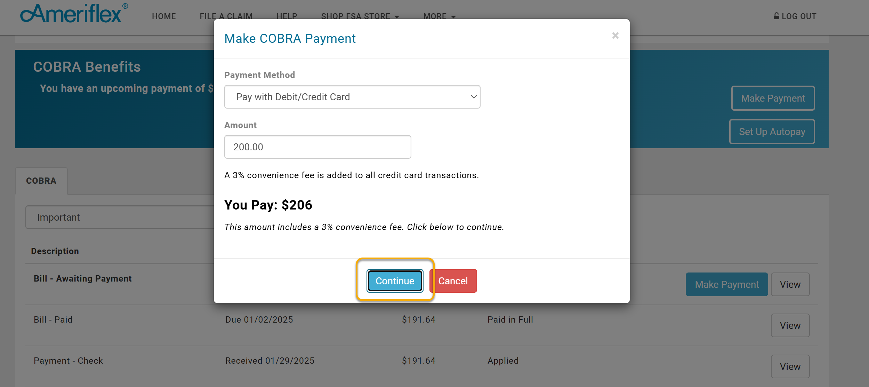View the Payment - Check entry
This screenshot has width=869, height=387.
(790, 366)
